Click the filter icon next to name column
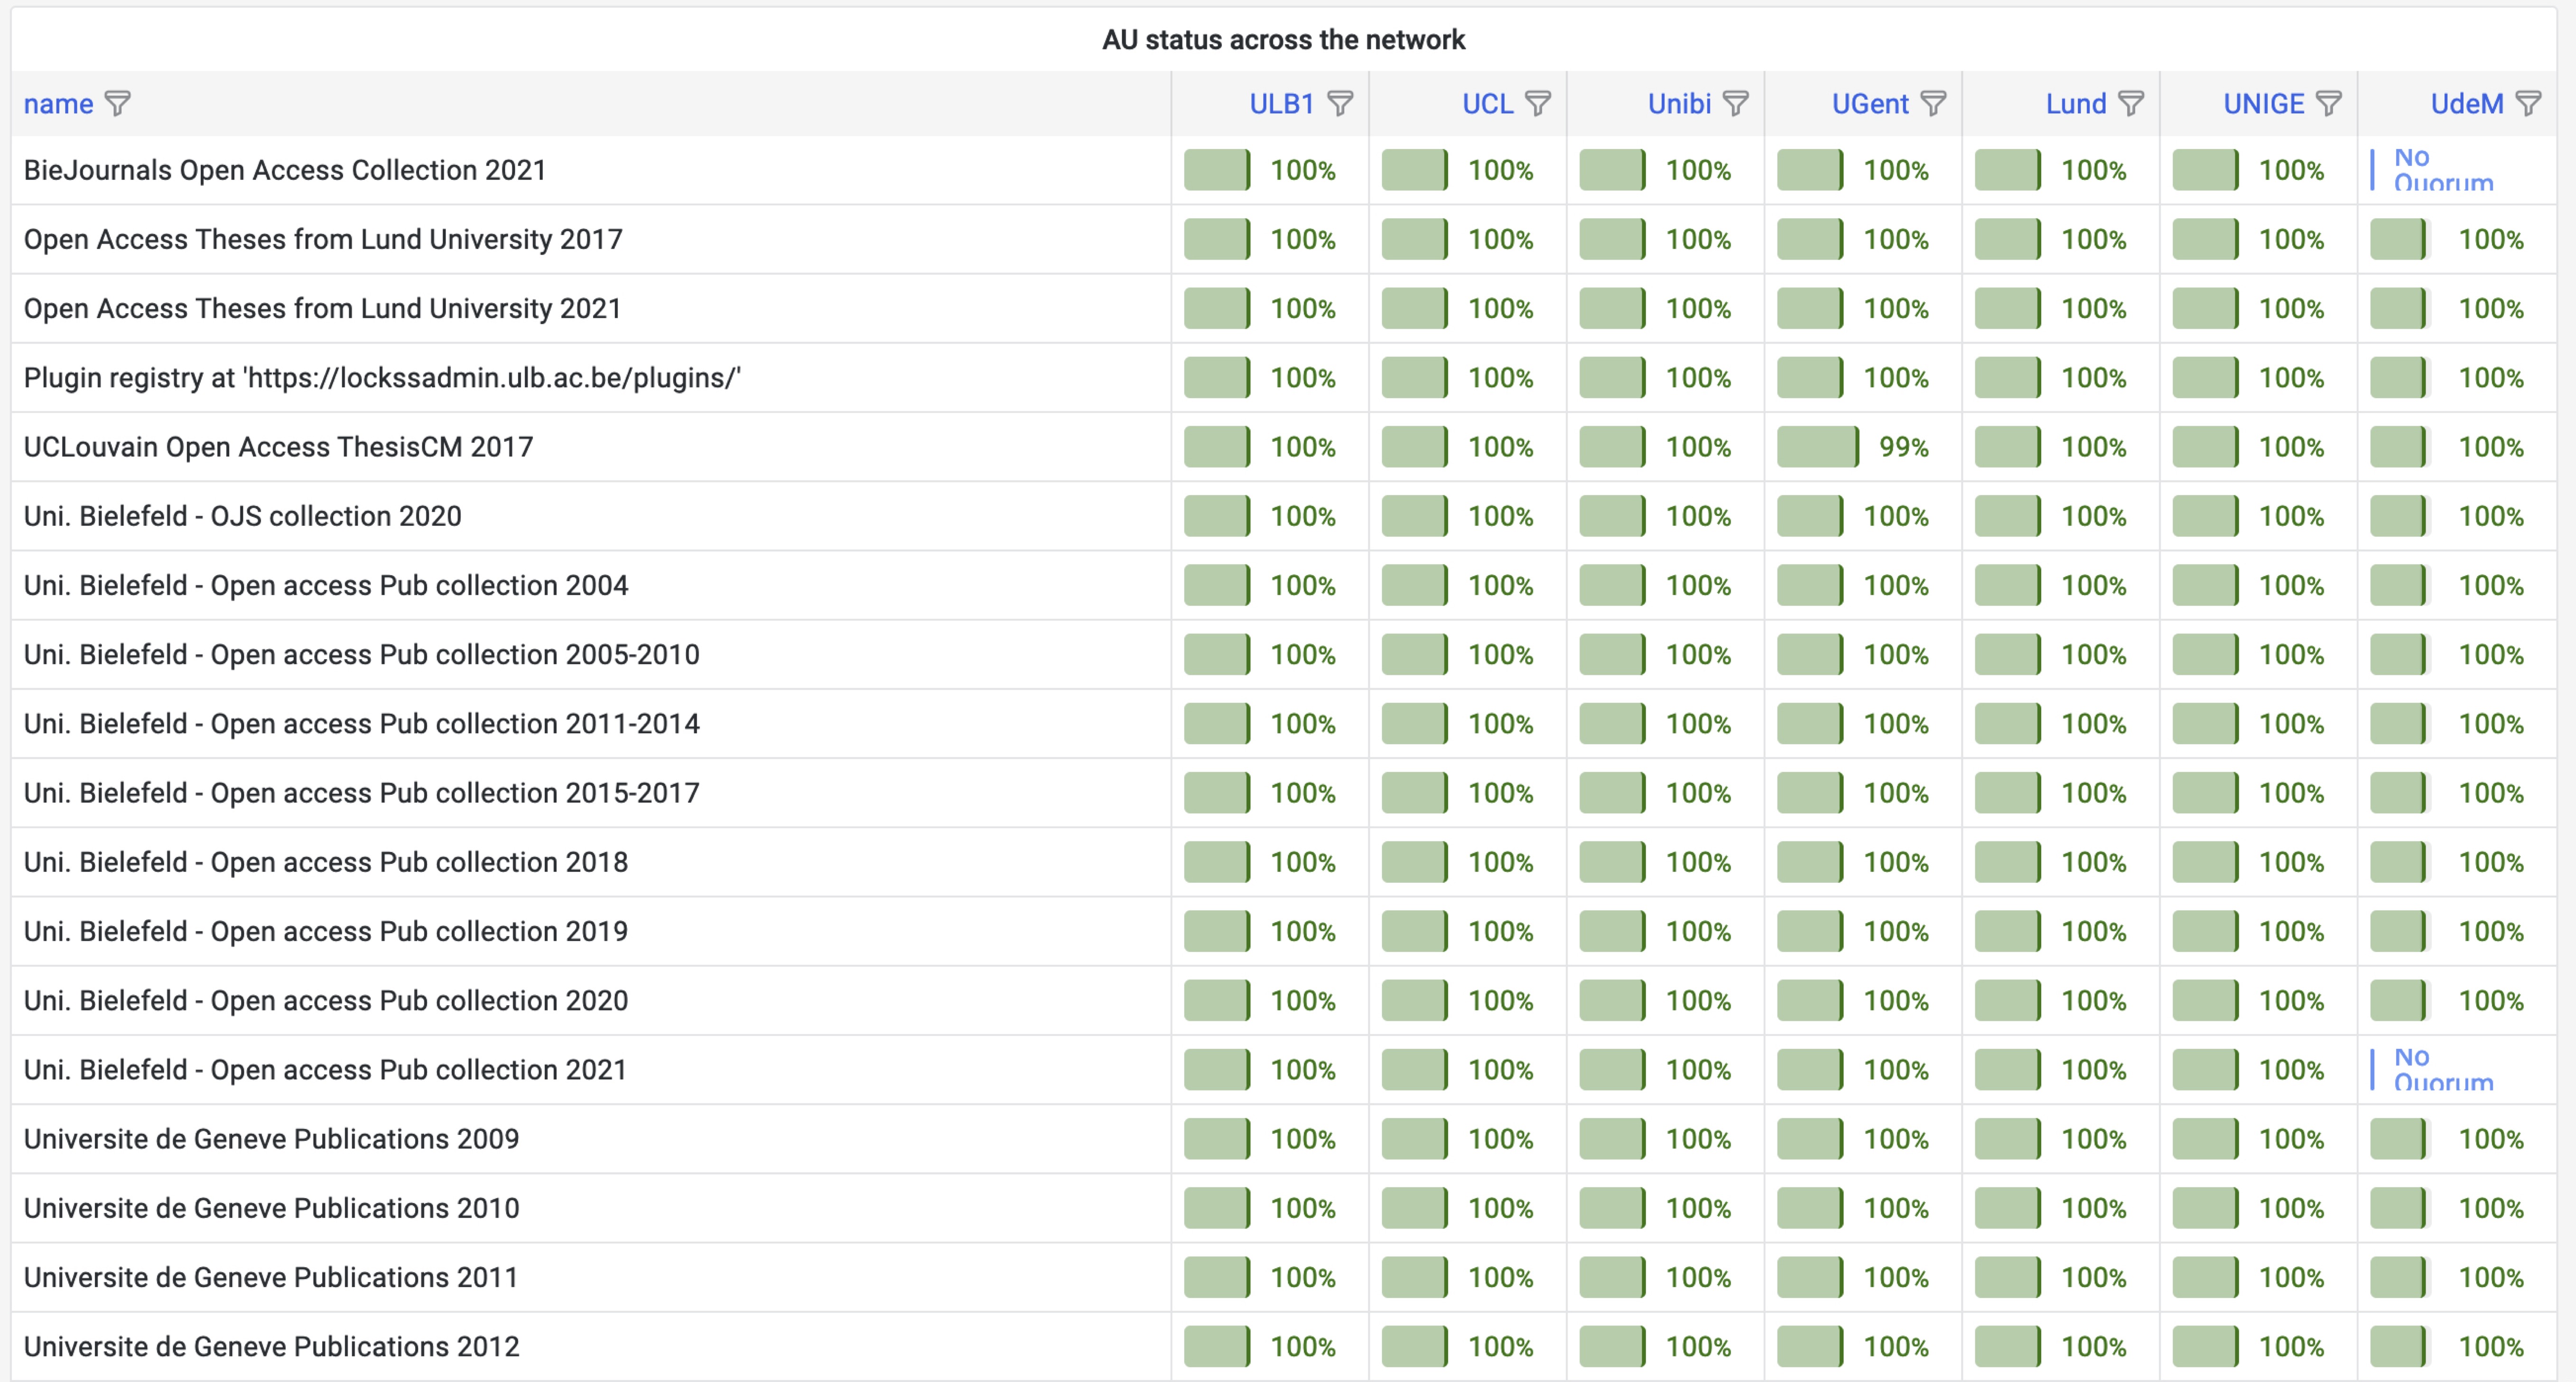This screenshot has width=2576, height=1382. click(x=118, y=104)
